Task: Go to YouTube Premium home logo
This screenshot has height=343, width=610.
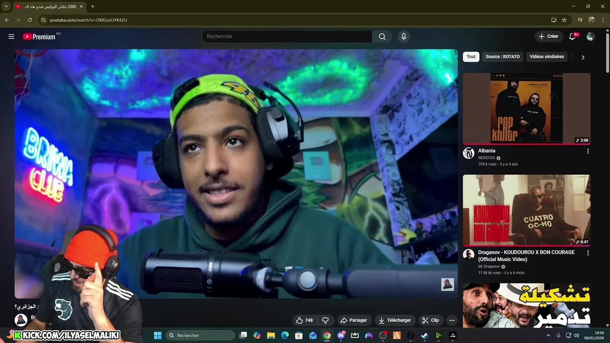Action: (x=39, y=37)
